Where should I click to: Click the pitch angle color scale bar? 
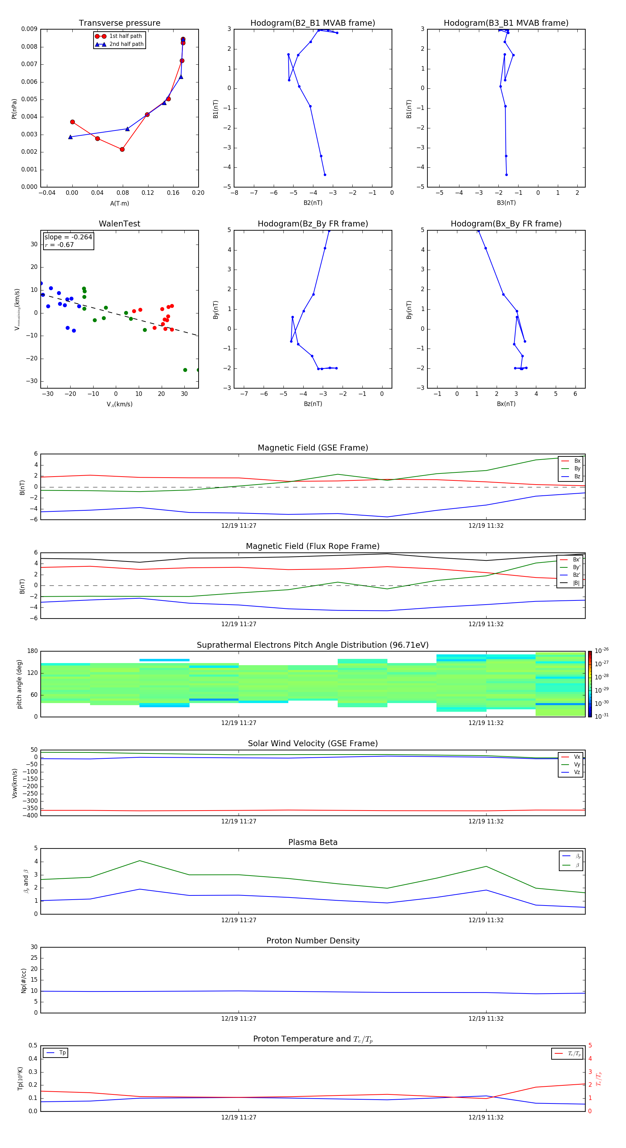(x=590, y=684)
